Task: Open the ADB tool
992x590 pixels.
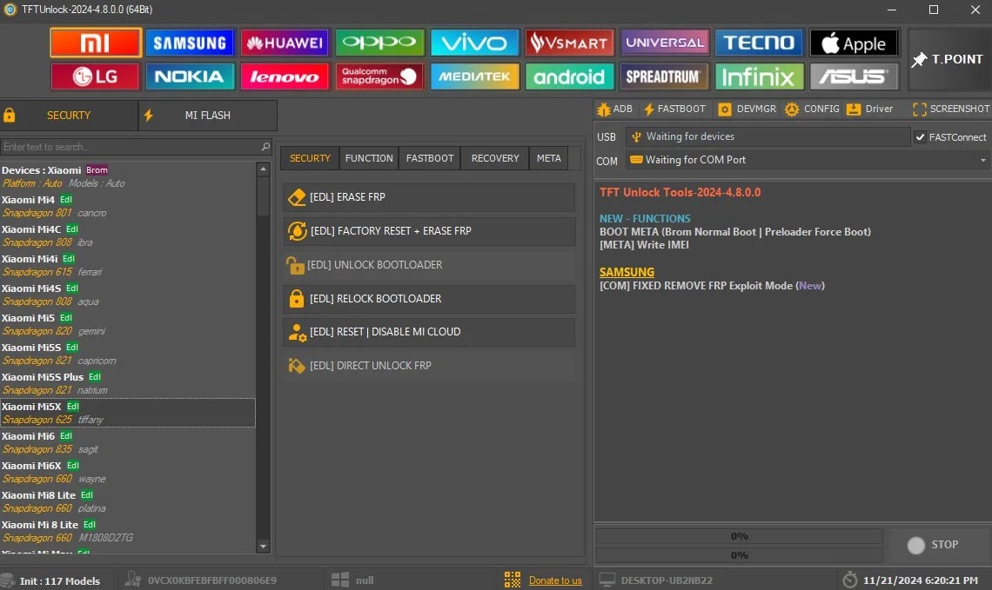Action: (x=615, y=109)
